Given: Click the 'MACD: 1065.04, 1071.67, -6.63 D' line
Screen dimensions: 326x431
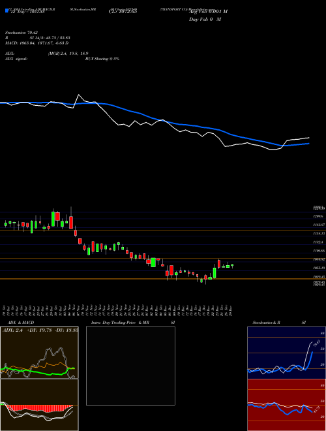Looking at the screenshot, I should pos(37,43).
